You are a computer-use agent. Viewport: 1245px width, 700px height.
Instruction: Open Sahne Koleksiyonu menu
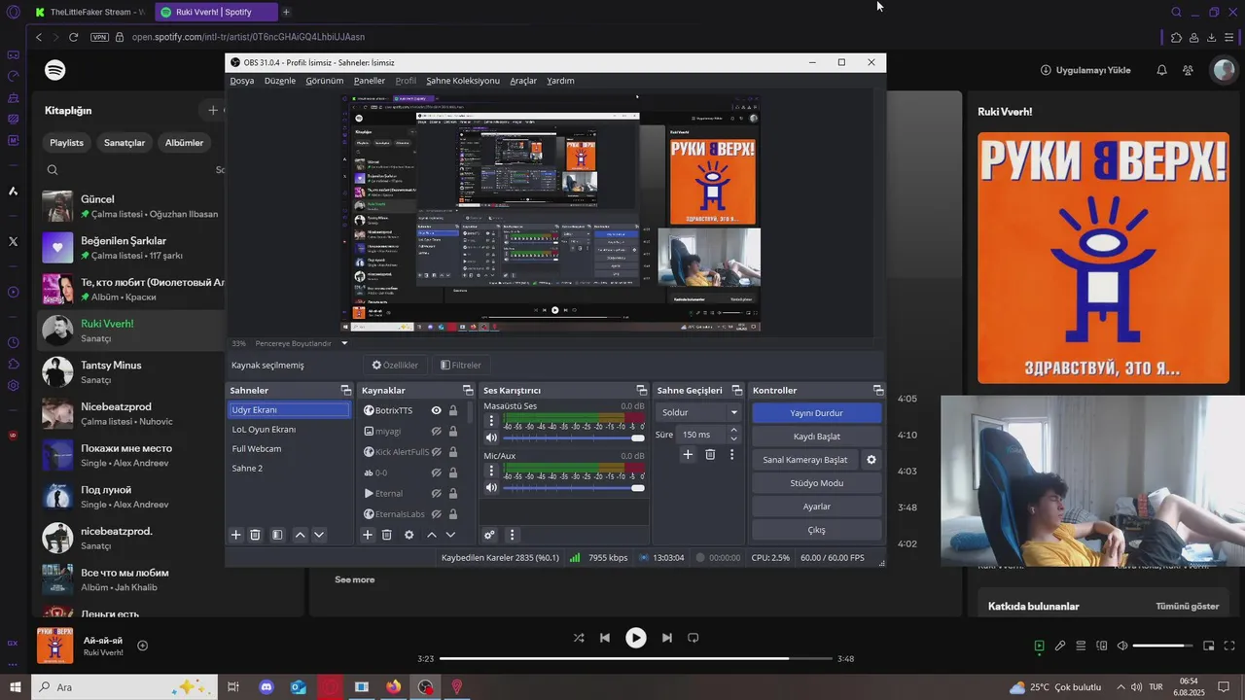click(463, 81)
